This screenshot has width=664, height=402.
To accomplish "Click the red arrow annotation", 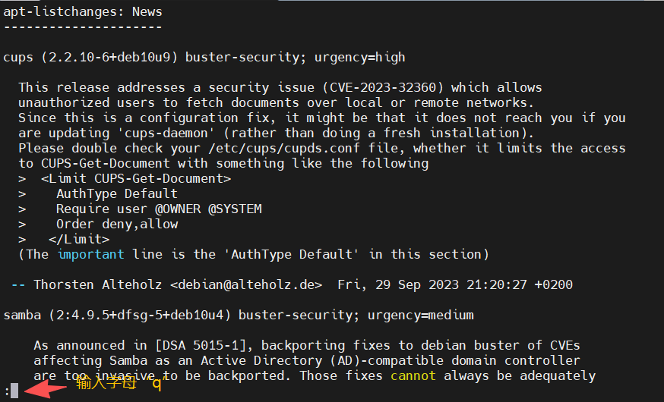I will point(46,388).
